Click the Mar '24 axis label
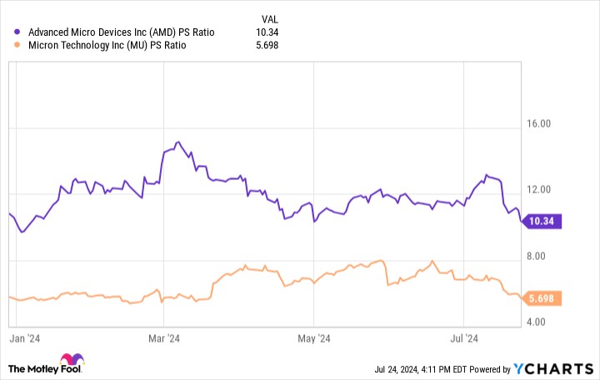This screenshot has width=600, height=380. 163,338
